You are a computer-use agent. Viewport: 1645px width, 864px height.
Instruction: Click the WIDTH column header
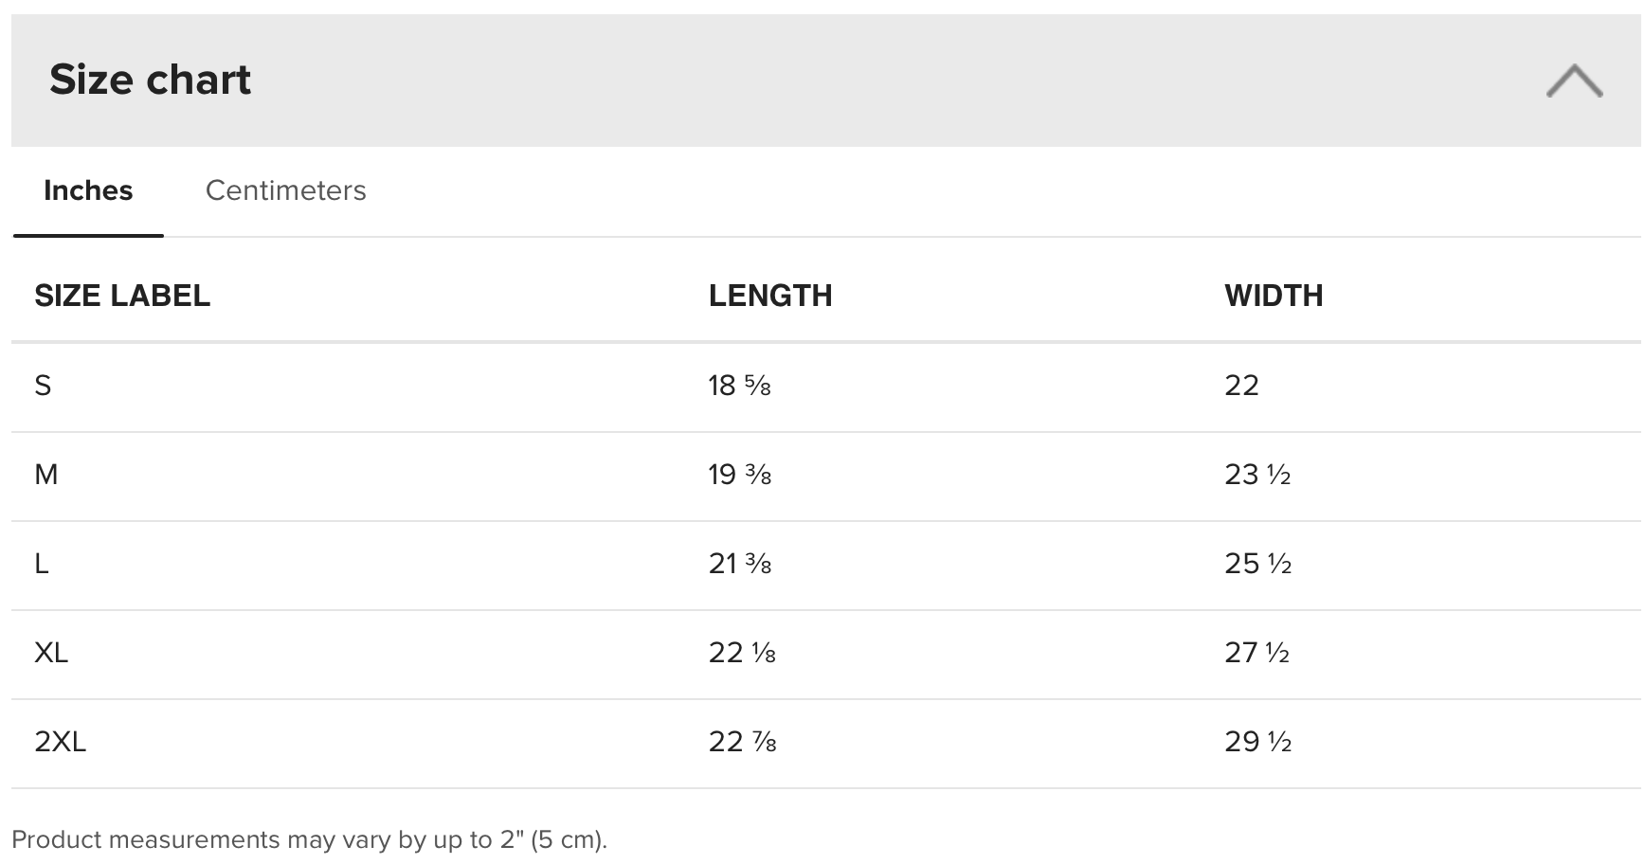click(x=1274, y=296)
